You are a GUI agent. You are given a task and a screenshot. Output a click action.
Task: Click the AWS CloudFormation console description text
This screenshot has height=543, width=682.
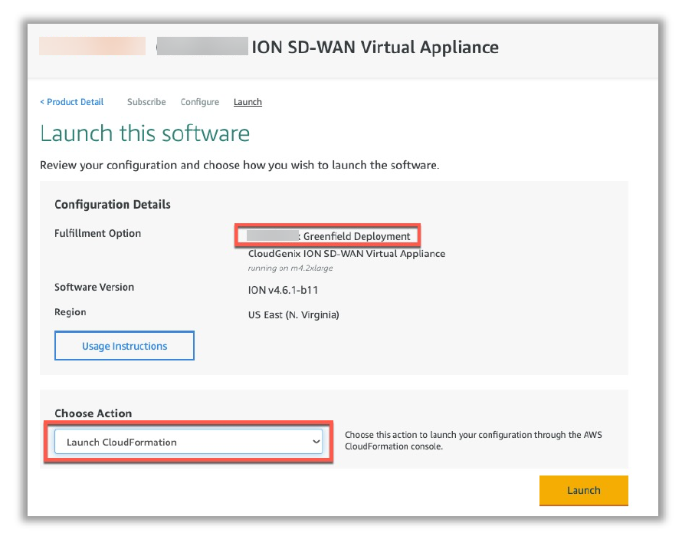pos(474,440)
